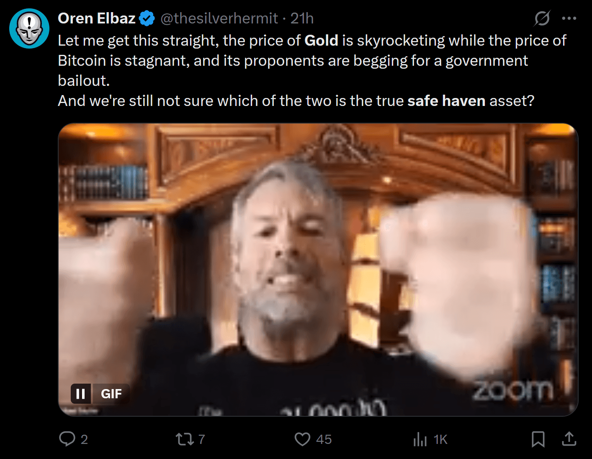
Task: Open Oren Elbaz's profile avatar
Action: coord(29,28)
